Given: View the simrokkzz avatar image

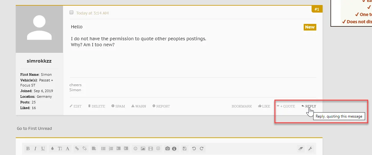Looking at the screenshot, I should click(39, 29).
